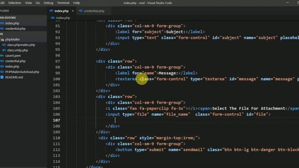
Task: Click PHP icon beside class.phpmailer.php
Action: [x=4, y=45]
